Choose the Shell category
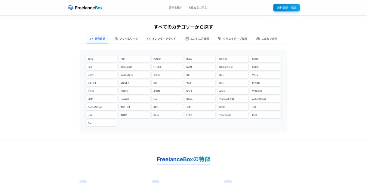 pos(200,91)
